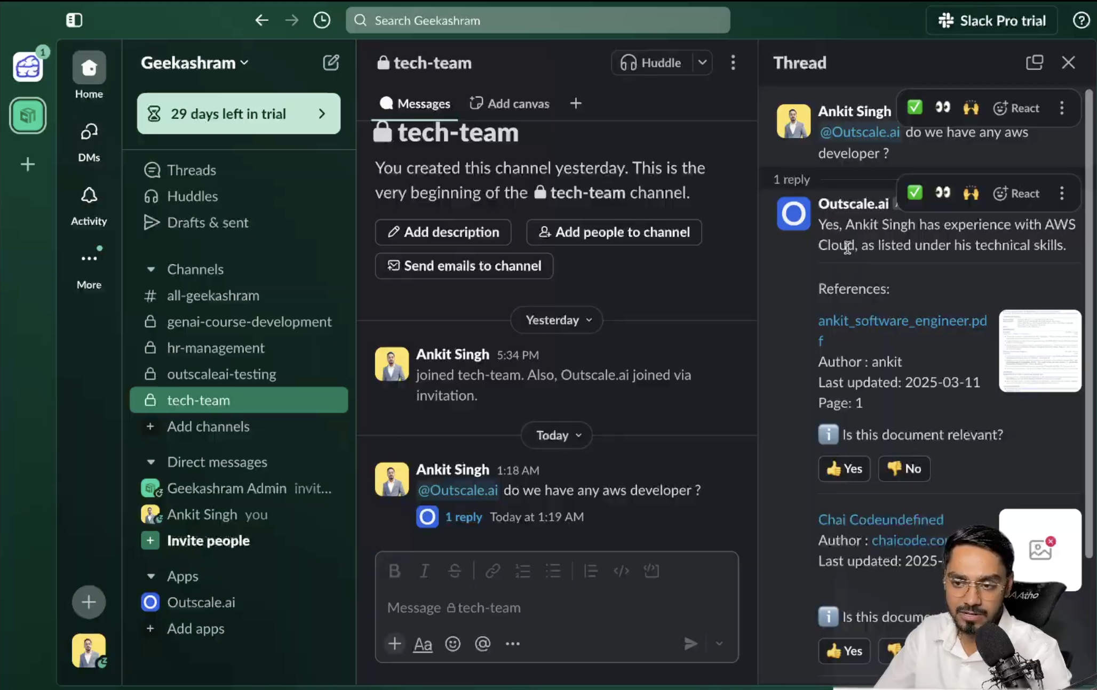Open Home in the navigation rail

[x=89, y=75]
